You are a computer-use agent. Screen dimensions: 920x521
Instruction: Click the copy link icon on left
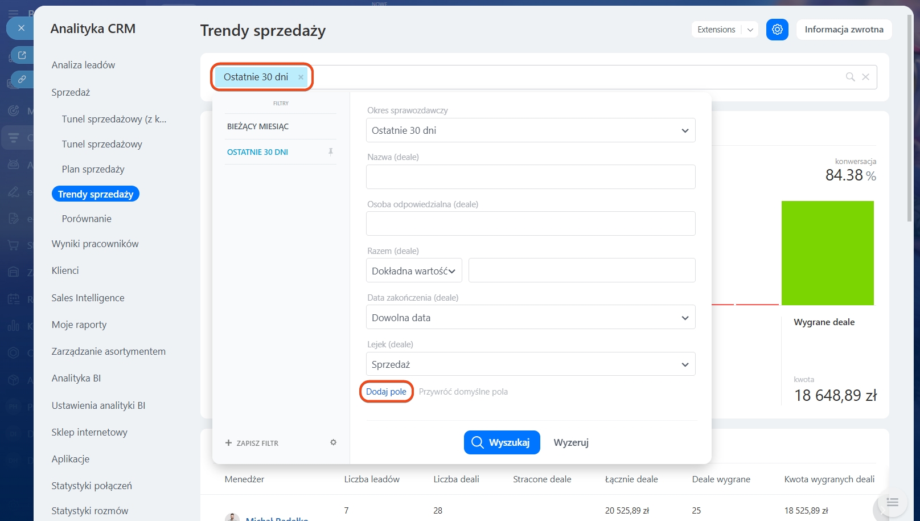22,79
